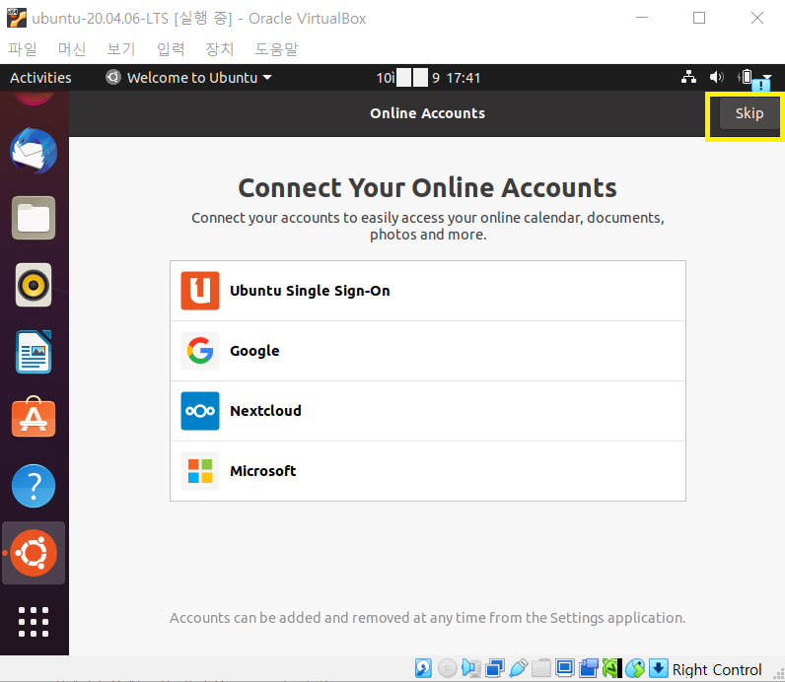
Task: Click VirtualBox shared folders status icon
Action: [541, 668]
